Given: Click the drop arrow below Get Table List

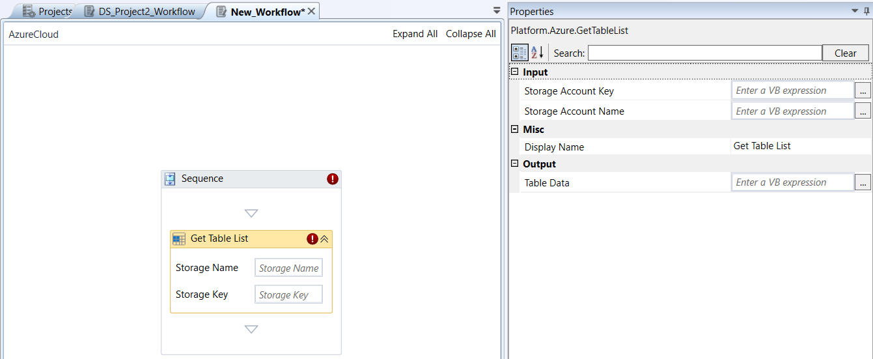Looking at the screenshot, I should 251,329.
